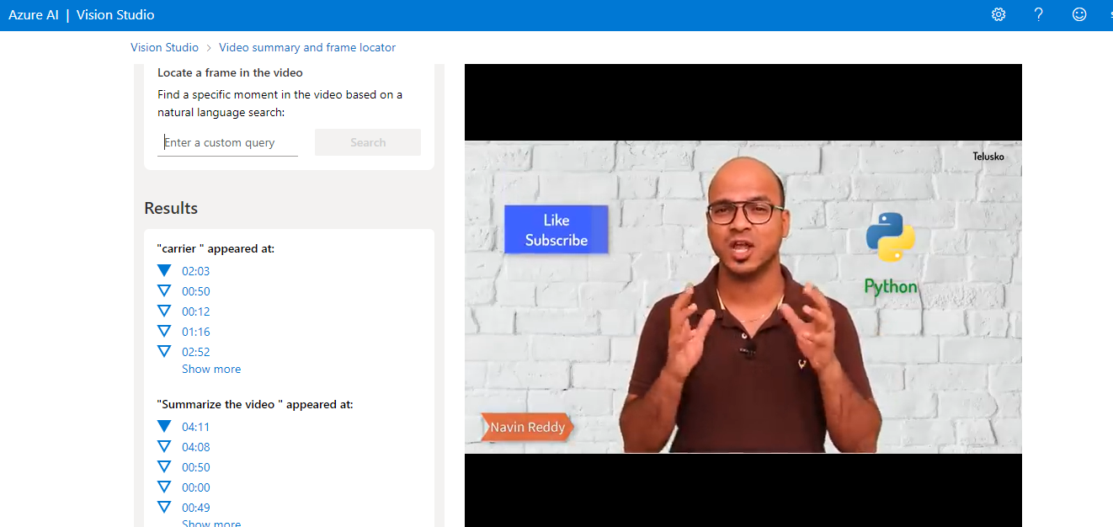Click the marker beside 00:49 summarize result
Image resolution: width=1113 pixels, height=527 pixels.
pos(164,507)
